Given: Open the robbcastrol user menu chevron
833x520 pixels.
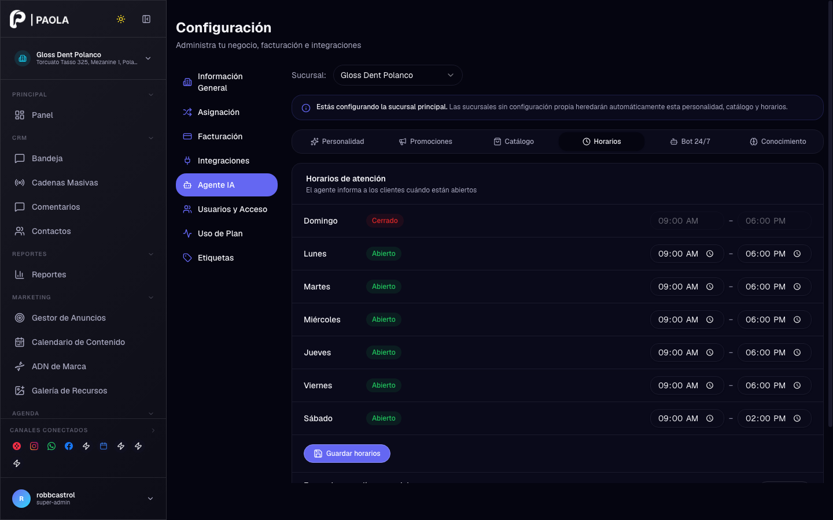Looking at the screenshot, I should pyautogui.click(x=150, y=499).
